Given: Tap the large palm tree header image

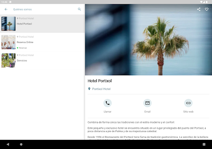Looking at the screenshot, I should click(x=148, y=40).
